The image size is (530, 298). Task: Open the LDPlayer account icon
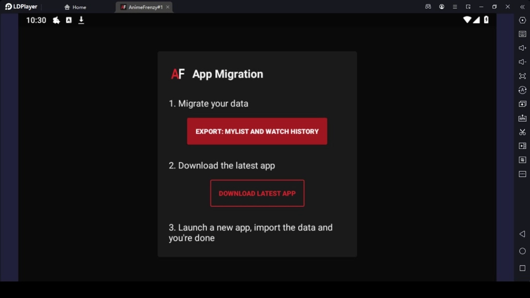click(441, 7)
